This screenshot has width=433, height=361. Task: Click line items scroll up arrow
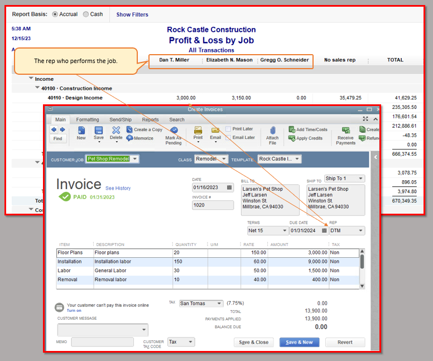coord(362,251)
